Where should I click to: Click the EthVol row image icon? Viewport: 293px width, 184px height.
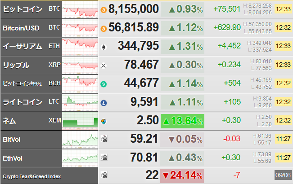[x=104, y=157]
